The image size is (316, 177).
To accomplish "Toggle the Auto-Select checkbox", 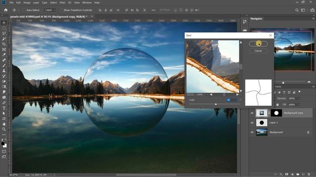I will [24, 10].
